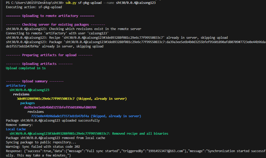Select the 'Preparing artifacts for upload' heading
Screen dimensions: 266x158
49,55
